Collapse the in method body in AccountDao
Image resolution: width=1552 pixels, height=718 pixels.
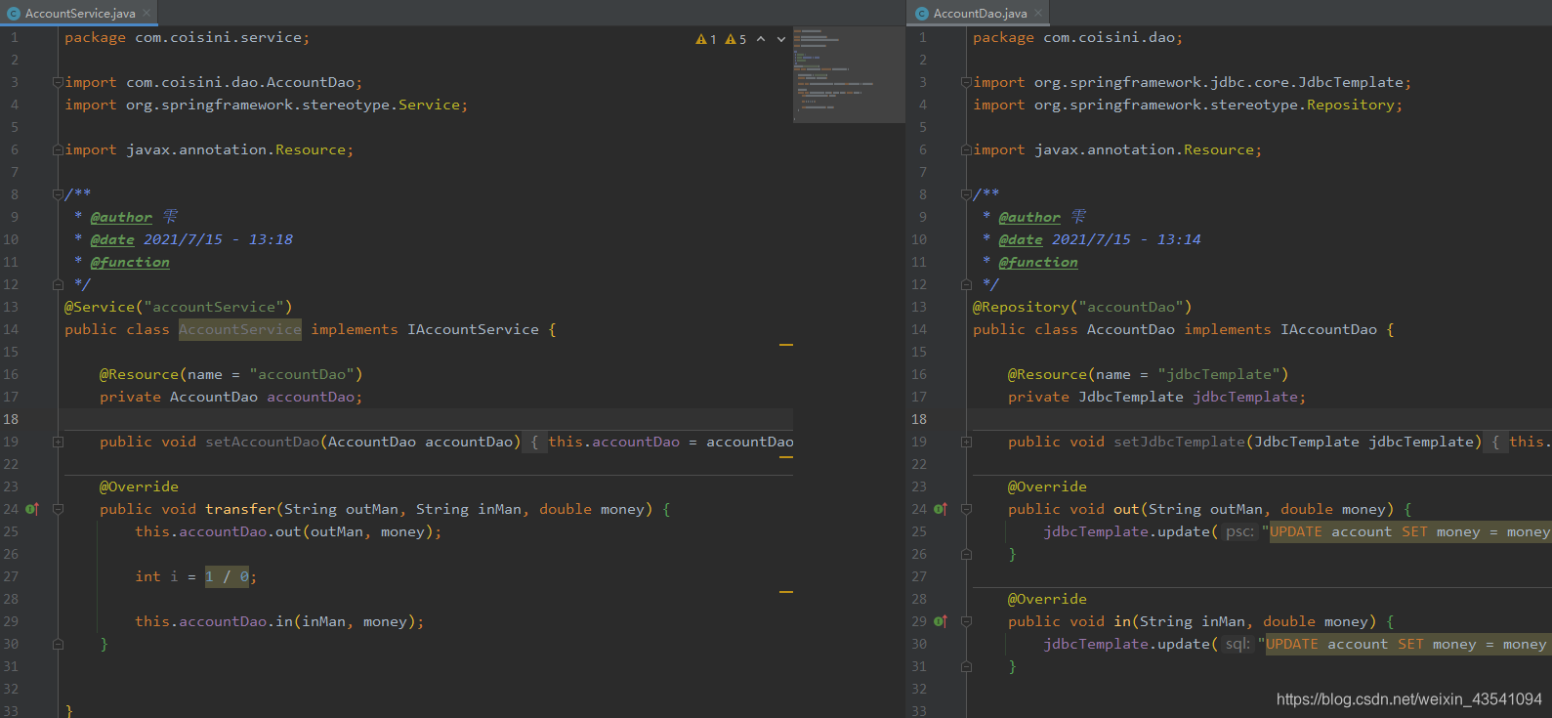[966, 621]
